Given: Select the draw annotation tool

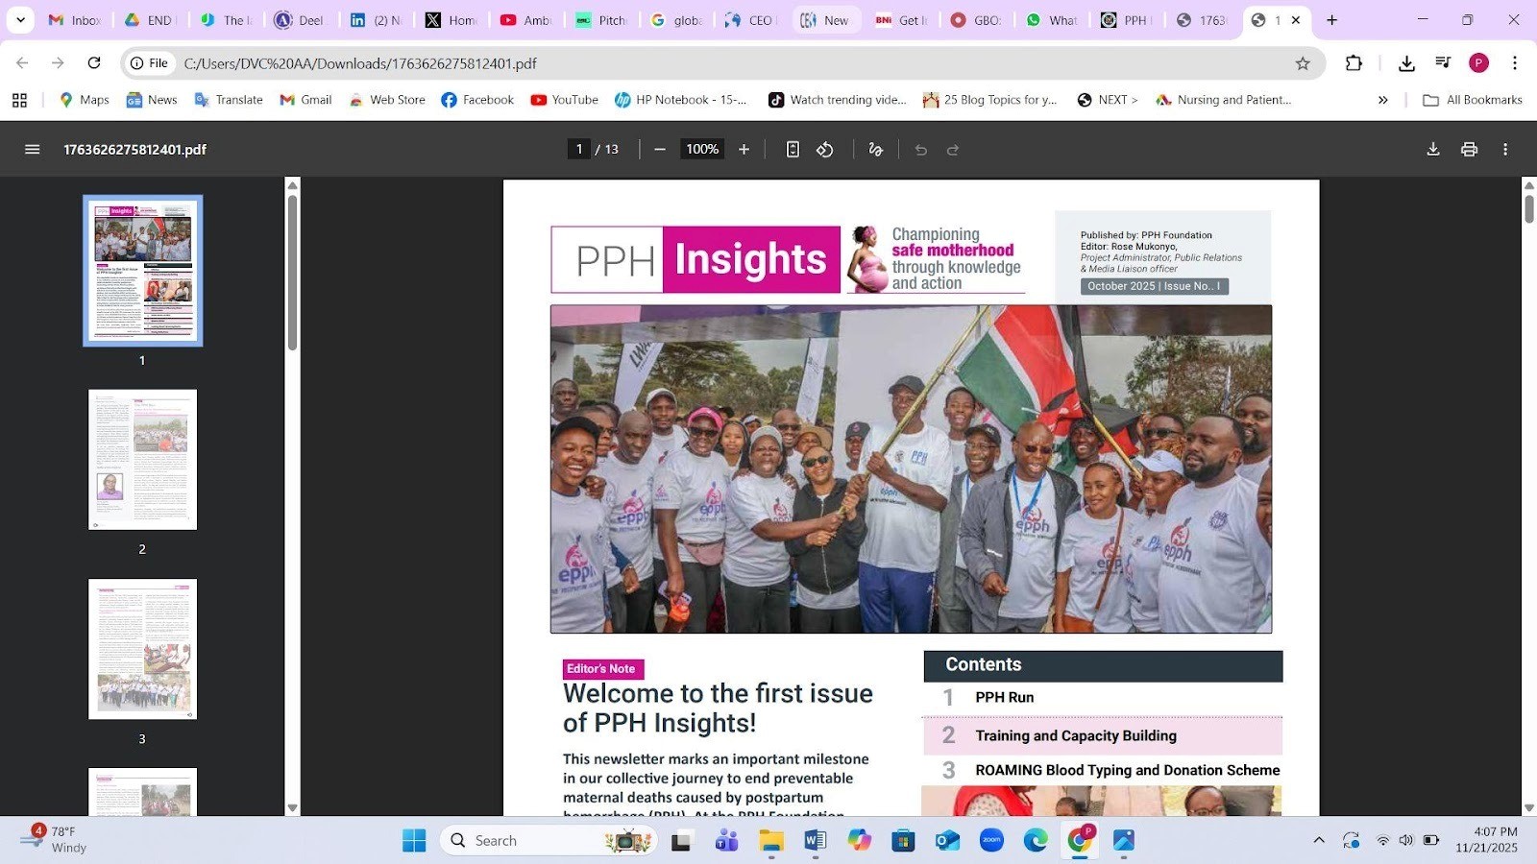Looking at the screenshot, I should coord(875,150).
